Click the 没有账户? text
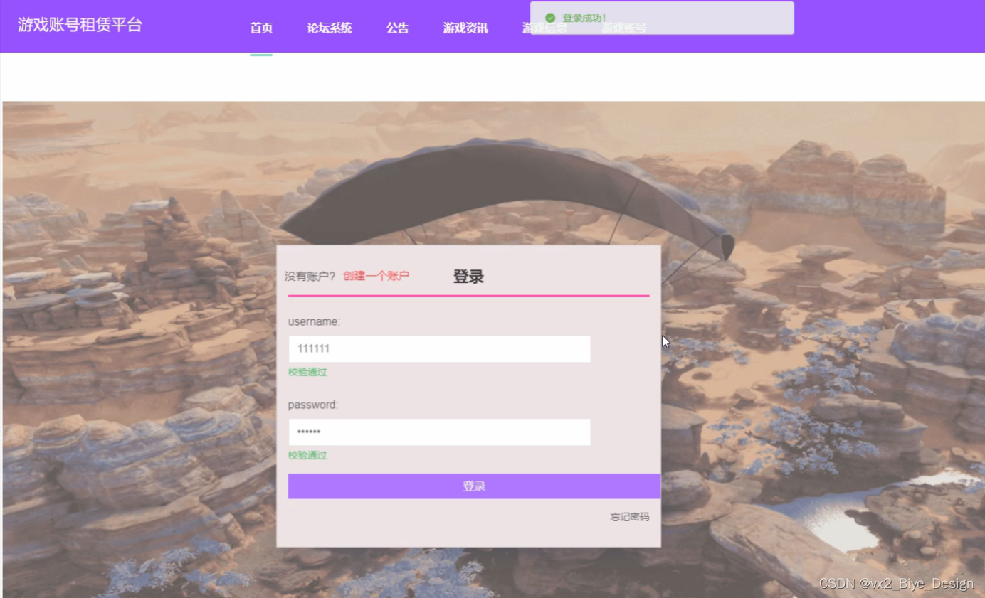The height and width of the screenshot is (598, 985). point(310,276)
